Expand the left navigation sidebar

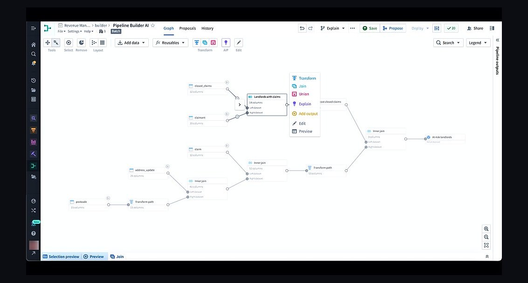pos(33,28)
